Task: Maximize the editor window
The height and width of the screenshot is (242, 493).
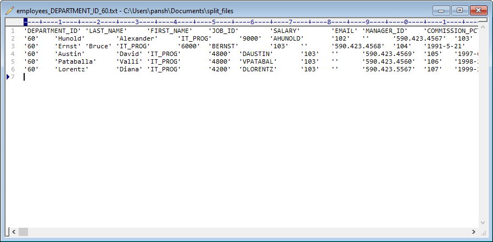Action: point(460,10)
